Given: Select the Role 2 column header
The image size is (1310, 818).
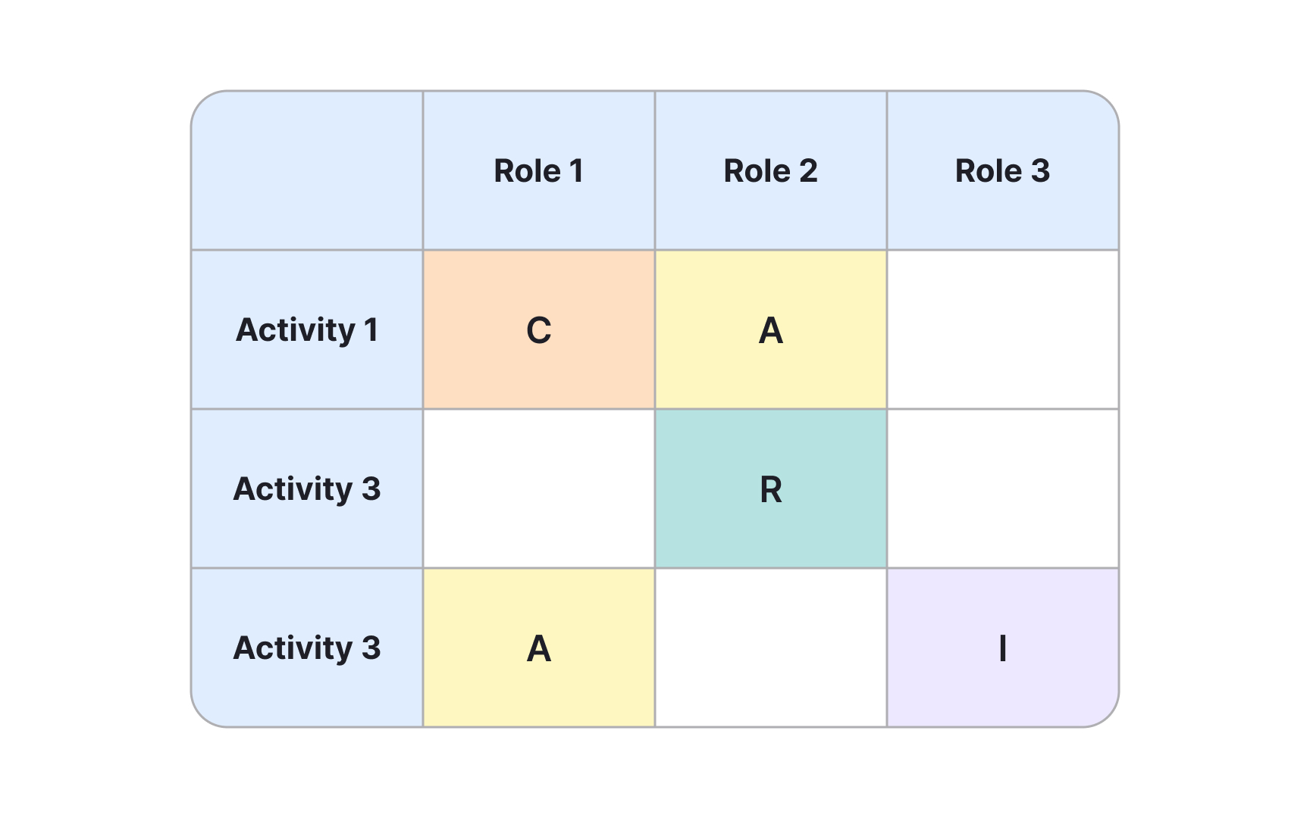Looking at the screenshot, I should tap(770, 171).
